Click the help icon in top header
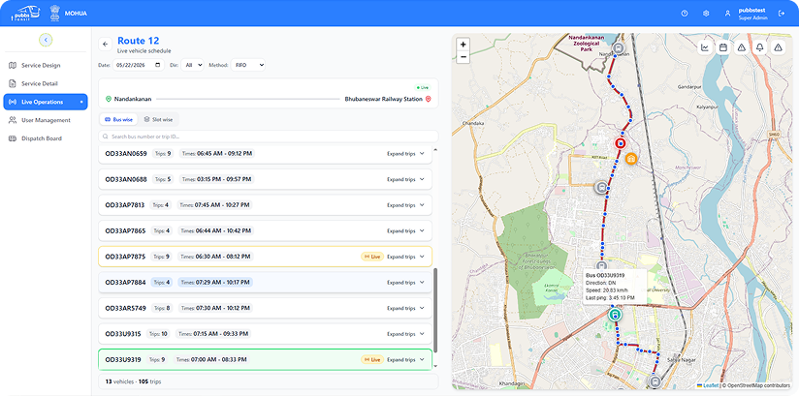 coord(685,14)
